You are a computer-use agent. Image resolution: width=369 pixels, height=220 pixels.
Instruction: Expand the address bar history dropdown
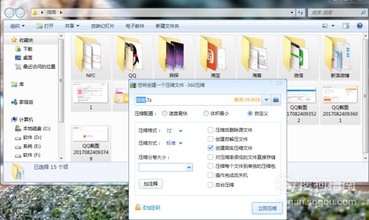pos(292,12)
